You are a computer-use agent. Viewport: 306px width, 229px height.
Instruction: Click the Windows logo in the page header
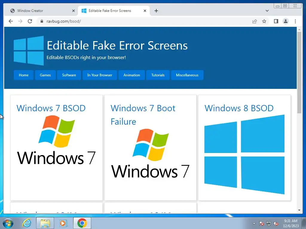[x=29, y=51]
